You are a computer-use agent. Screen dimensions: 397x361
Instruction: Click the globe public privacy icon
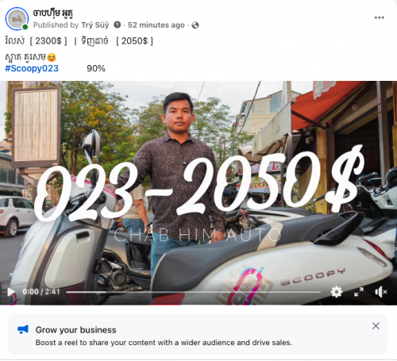(x=195, y=25)
